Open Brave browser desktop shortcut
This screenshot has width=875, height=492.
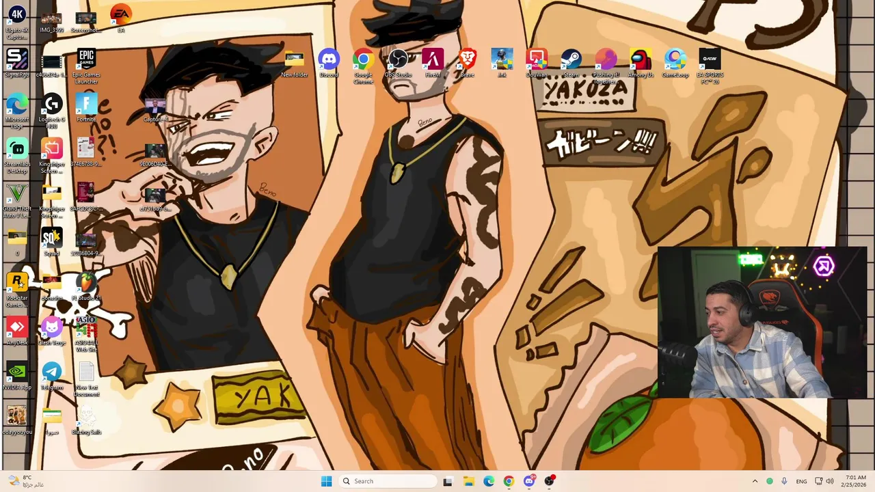click(x=468, y=63)
